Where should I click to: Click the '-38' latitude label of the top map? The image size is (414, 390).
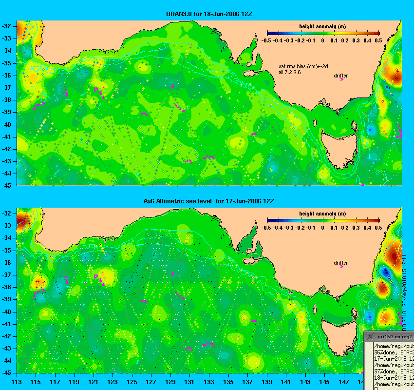coord(6,100)
